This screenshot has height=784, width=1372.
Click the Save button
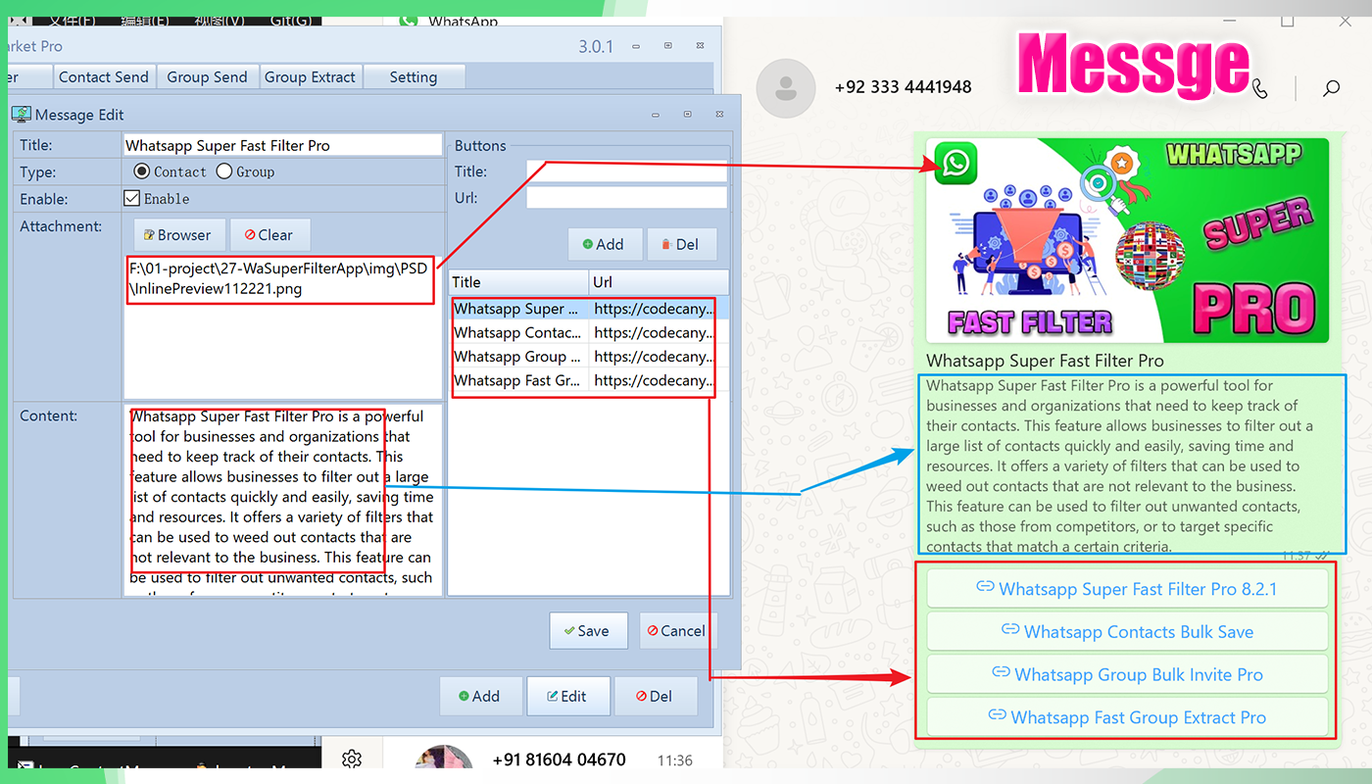[588, 630]
